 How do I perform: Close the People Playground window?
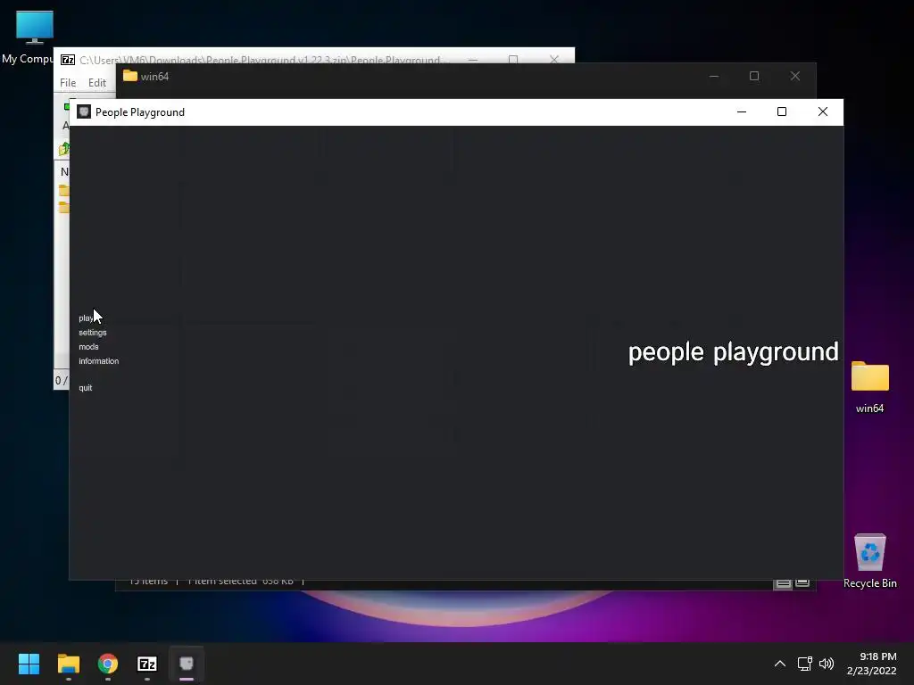point(822,111)
